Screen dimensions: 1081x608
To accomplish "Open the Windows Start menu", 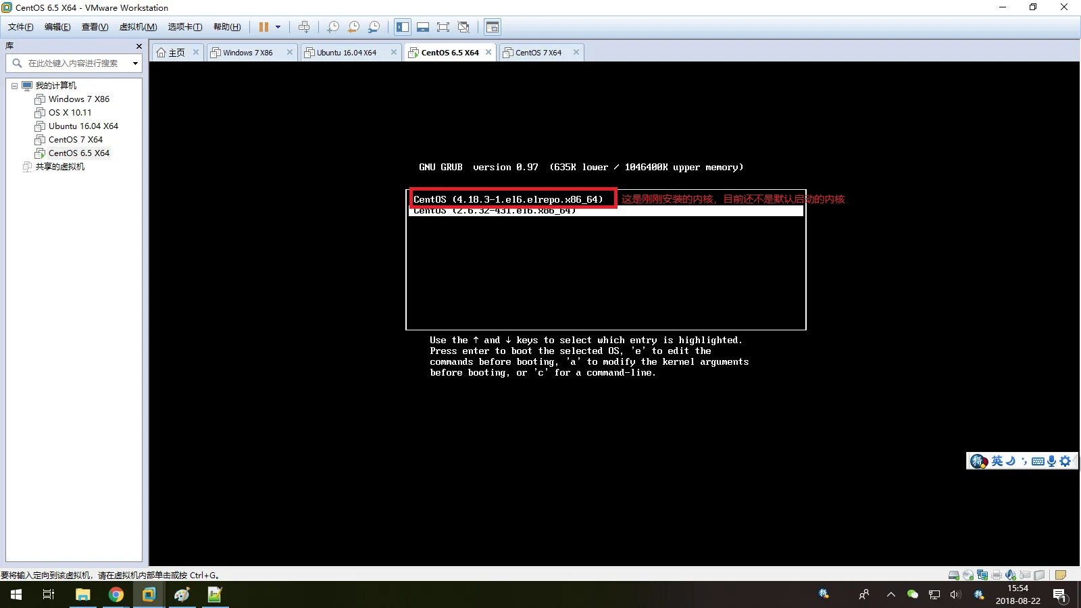I will (x=16, y=594).
